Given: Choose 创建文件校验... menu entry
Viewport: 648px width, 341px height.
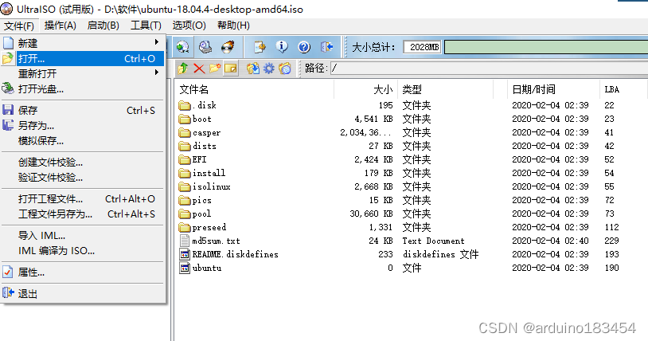Looking at the screenshot, I should 83,163.
